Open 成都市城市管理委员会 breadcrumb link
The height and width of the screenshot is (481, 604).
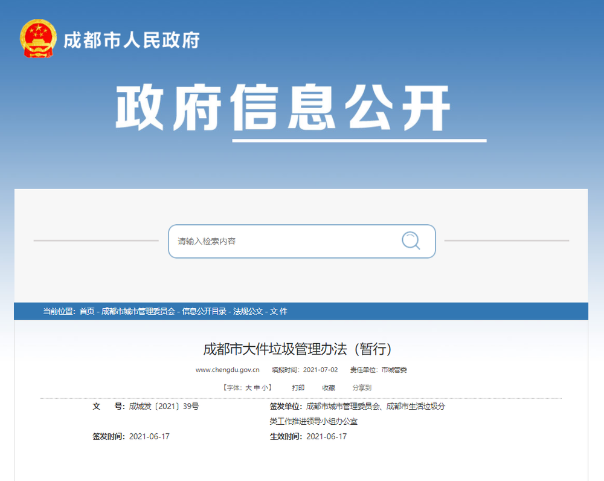(x=138, y=311)
